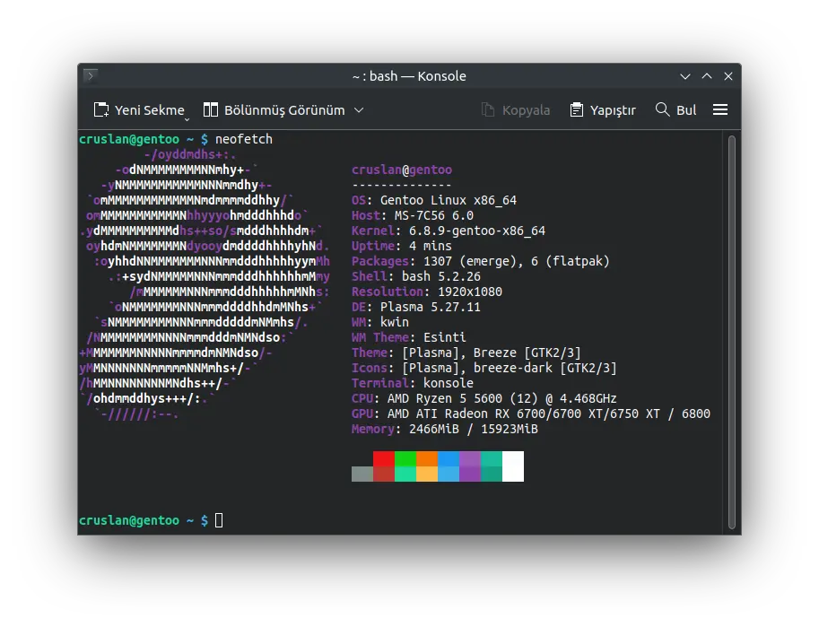Expand the Bölünmüş Görünüm chevron
The width and height of the screenshot is (819, 627).
tap(359, 110)
